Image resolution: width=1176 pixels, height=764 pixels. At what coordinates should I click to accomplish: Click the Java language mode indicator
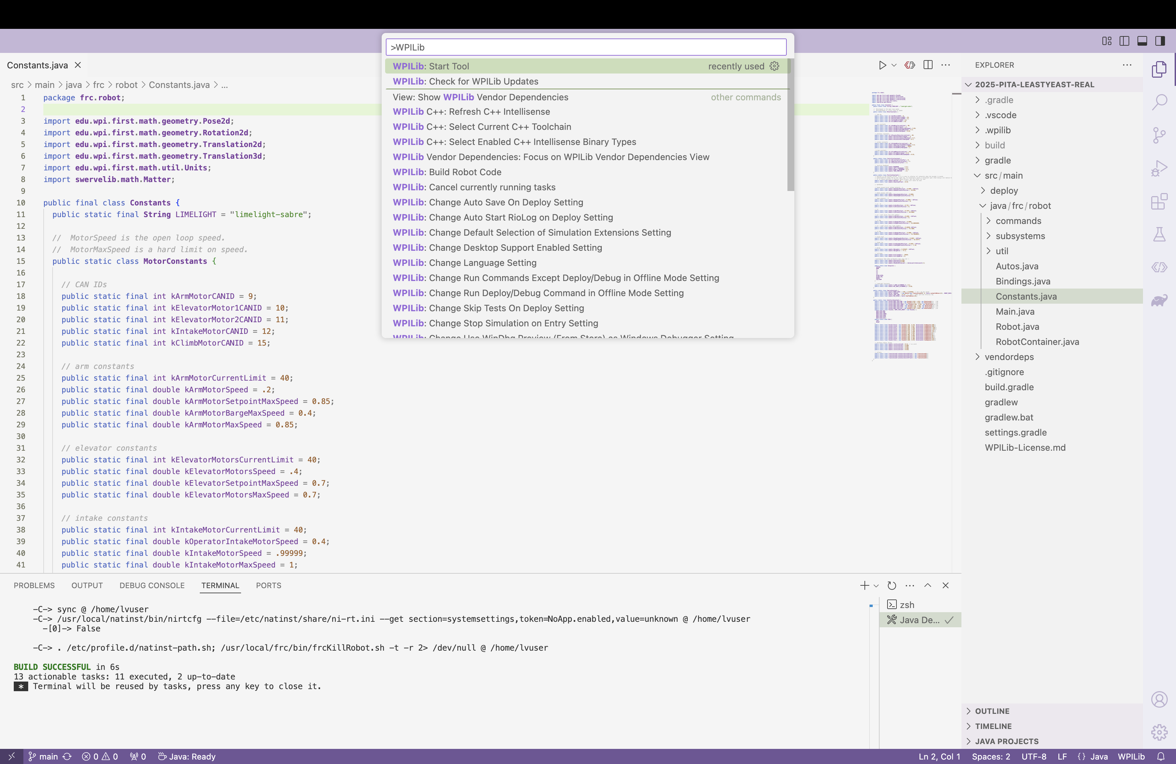1099,756
